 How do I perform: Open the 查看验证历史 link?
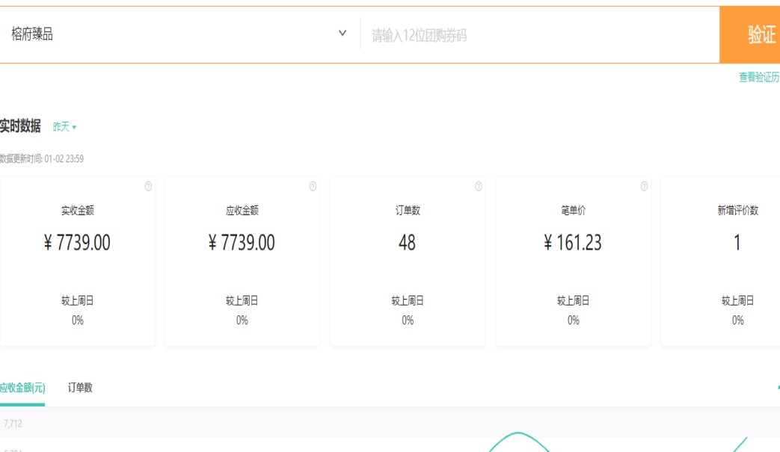(759, 77)
